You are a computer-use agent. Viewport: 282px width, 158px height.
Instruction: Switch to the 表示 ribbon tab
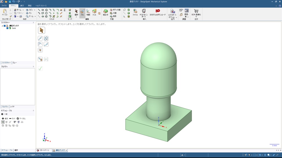point(22,6)
